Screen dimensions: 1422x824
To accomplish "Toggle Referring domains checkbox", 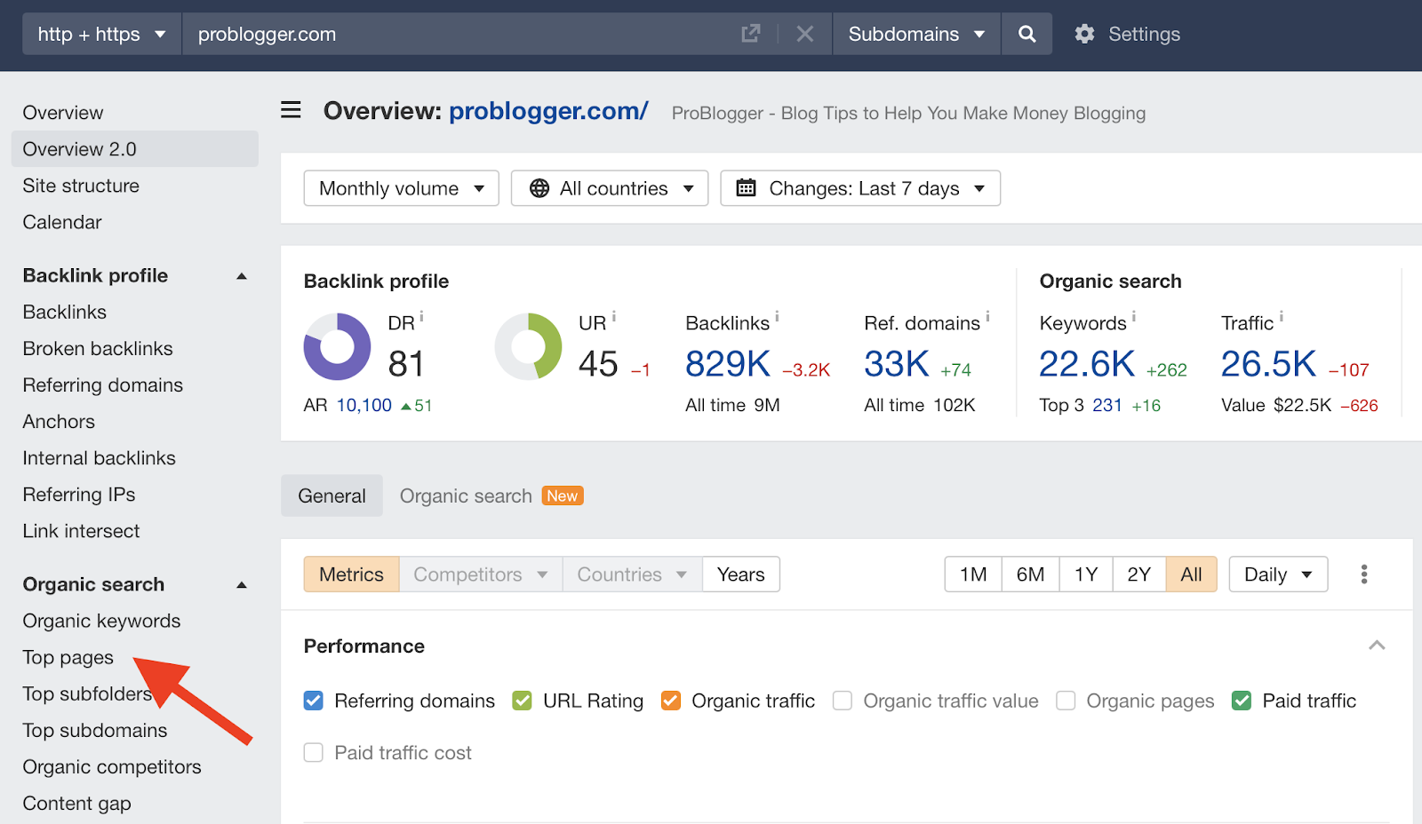I will pos(314,701).
